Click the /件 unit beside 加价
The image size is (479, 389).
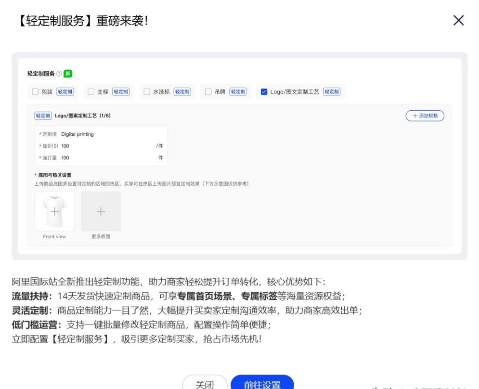coord(159,146)
